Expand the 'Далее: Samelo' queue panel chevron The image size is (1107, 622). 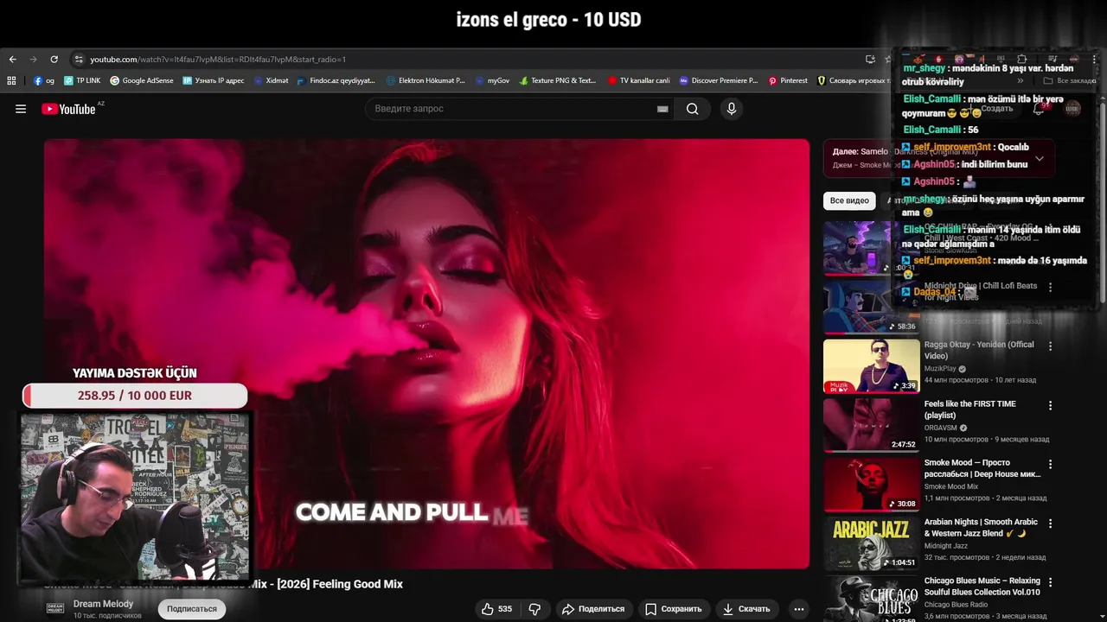pyautogui.click(x=1040, y=158)
